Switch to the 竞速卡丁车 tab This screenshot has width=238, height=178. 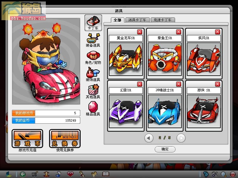pos(162,20)
